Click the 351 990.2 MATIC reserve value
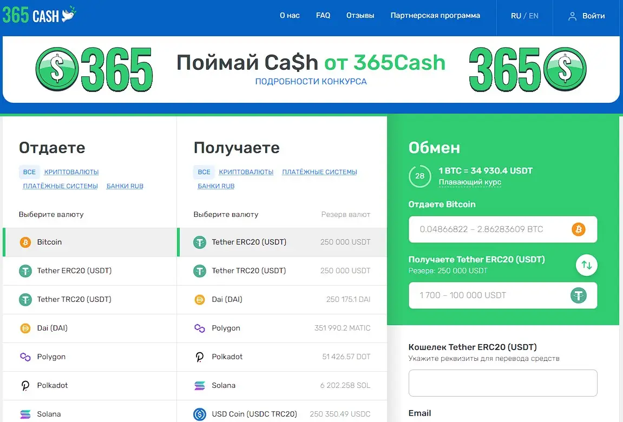 coord(342,328)
